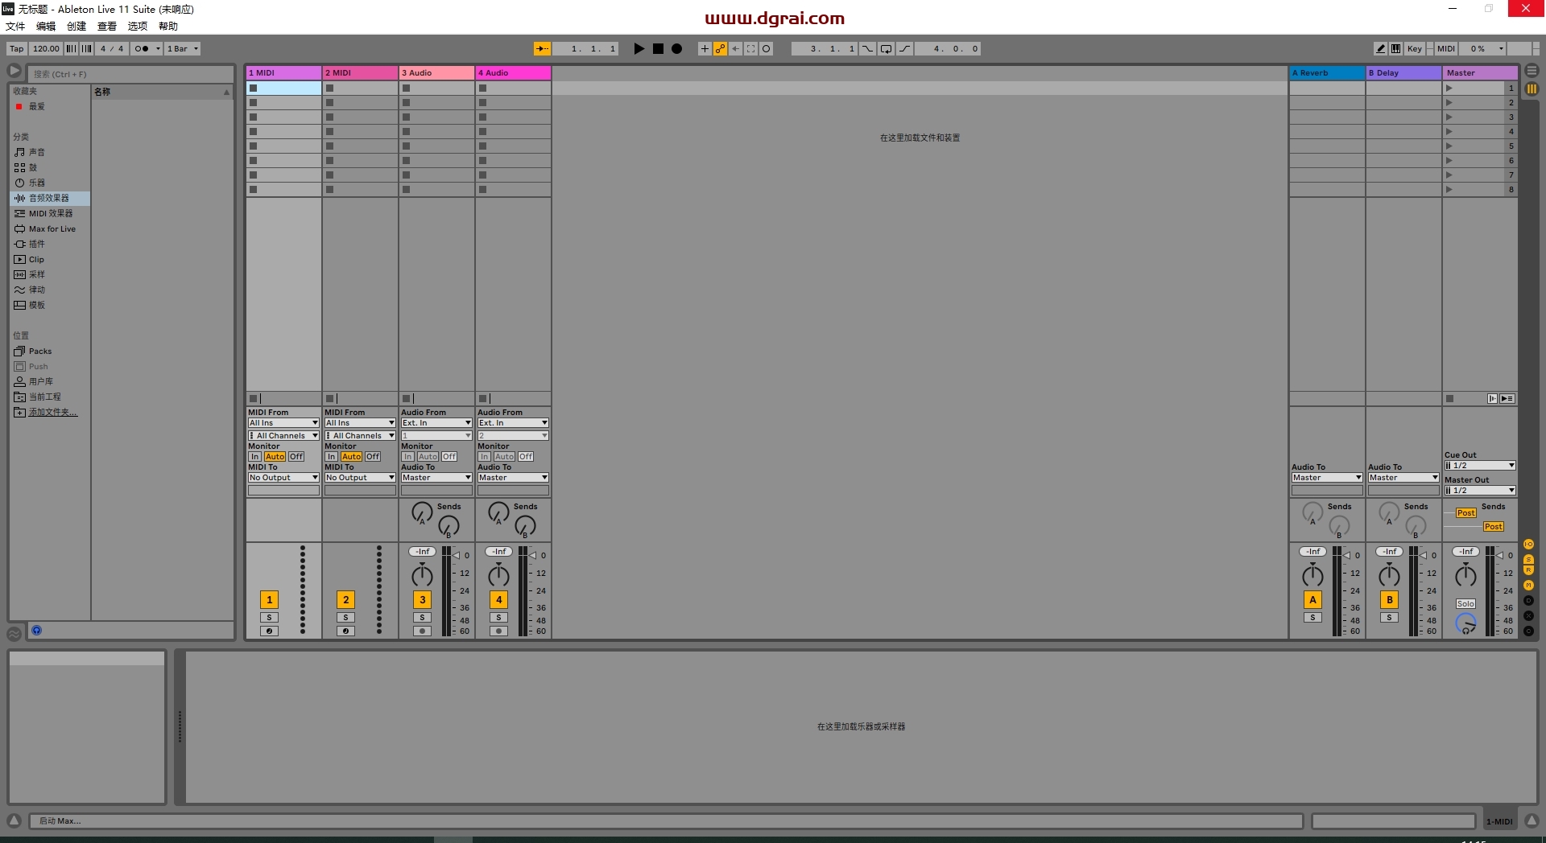Toggle the Punch-Out switch
1546x843 pixels.
tap(904, 48)
